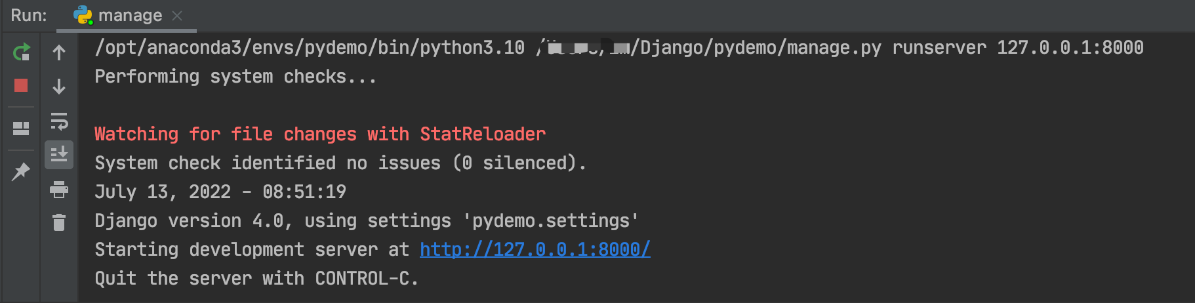Click the red StatReloader warning line

[320, 134]
